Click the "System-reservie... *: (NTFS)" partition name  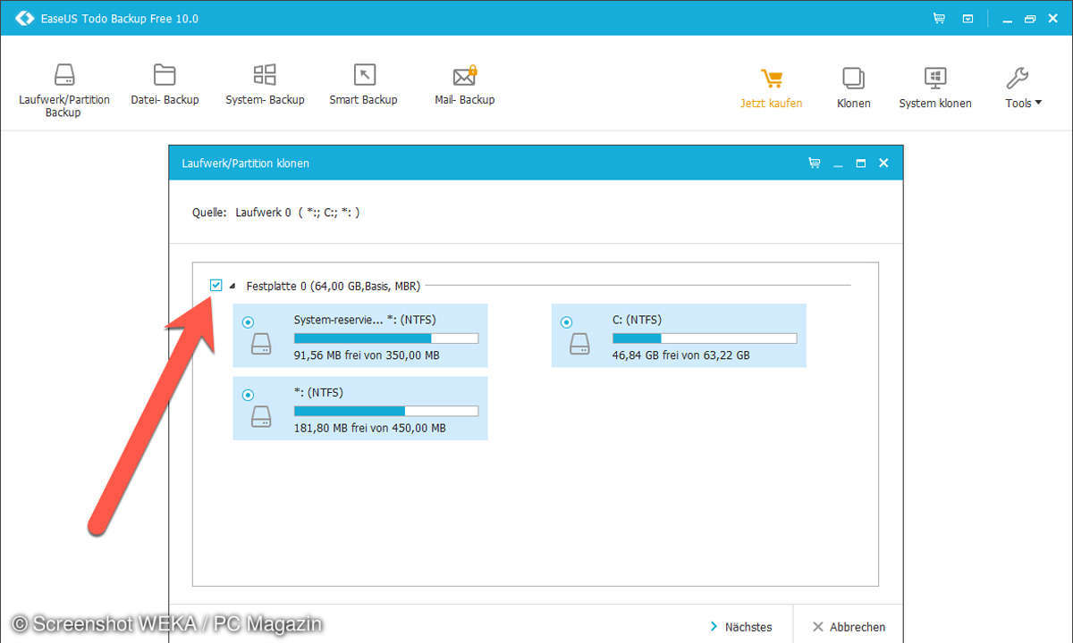[x=365, y=320]
